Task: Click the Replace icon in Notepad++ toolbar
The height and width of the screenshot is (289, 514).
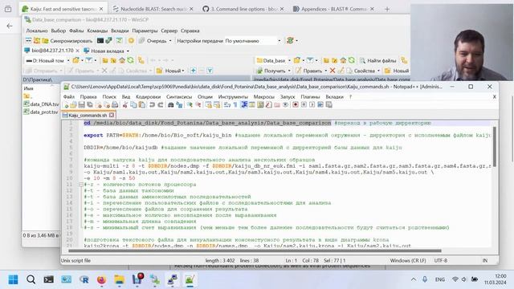Action: pos(179,105)
